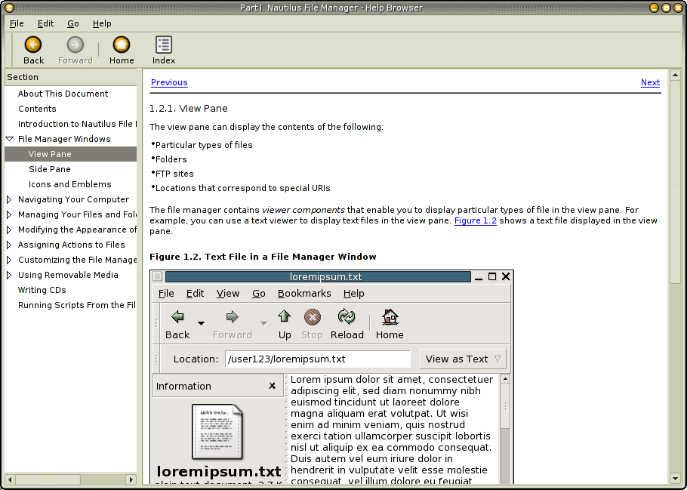The image size is (687, 490).
Task: Expand the Managing Your Files section
Action: (x=9, y=214)
